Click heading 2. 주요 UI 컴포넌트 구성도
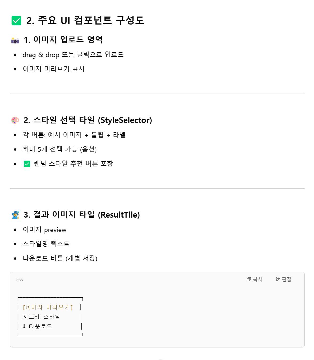 pyautogui.click(x=85, y=20)
